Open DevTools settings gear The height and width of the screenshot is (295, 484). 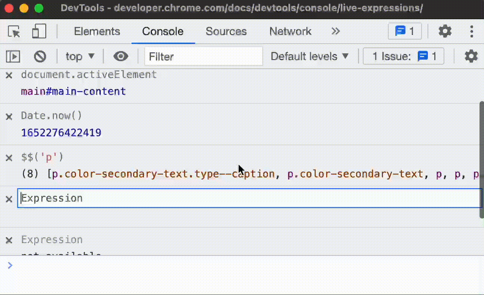coord(445,31)
